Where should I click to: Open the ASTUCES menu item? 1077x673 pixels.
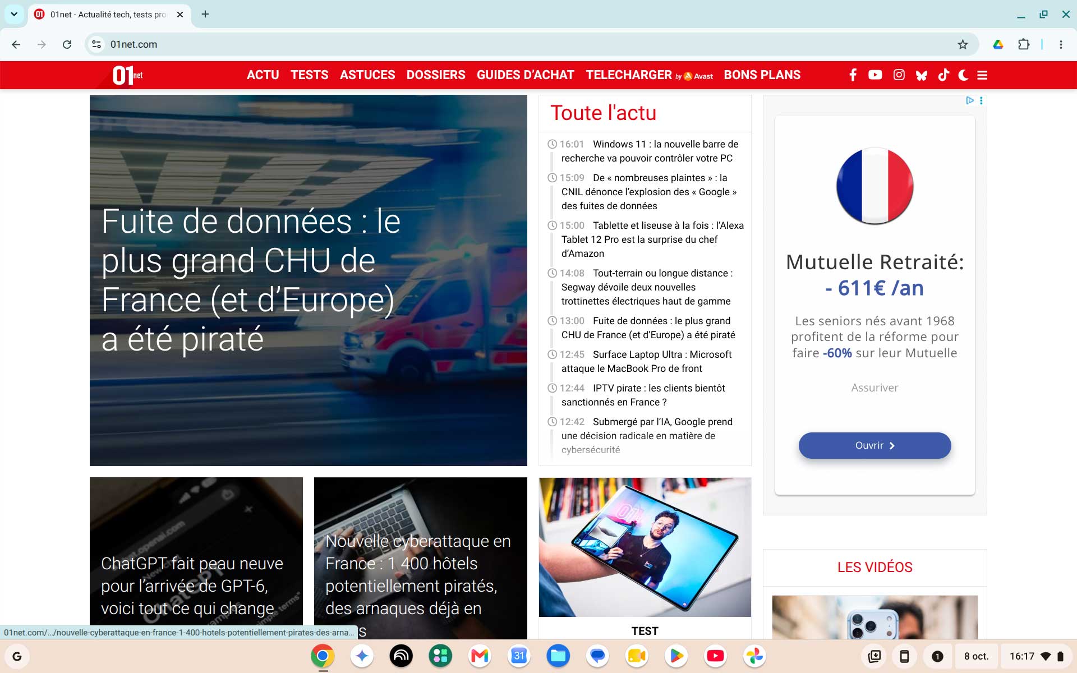pos(367,75)
